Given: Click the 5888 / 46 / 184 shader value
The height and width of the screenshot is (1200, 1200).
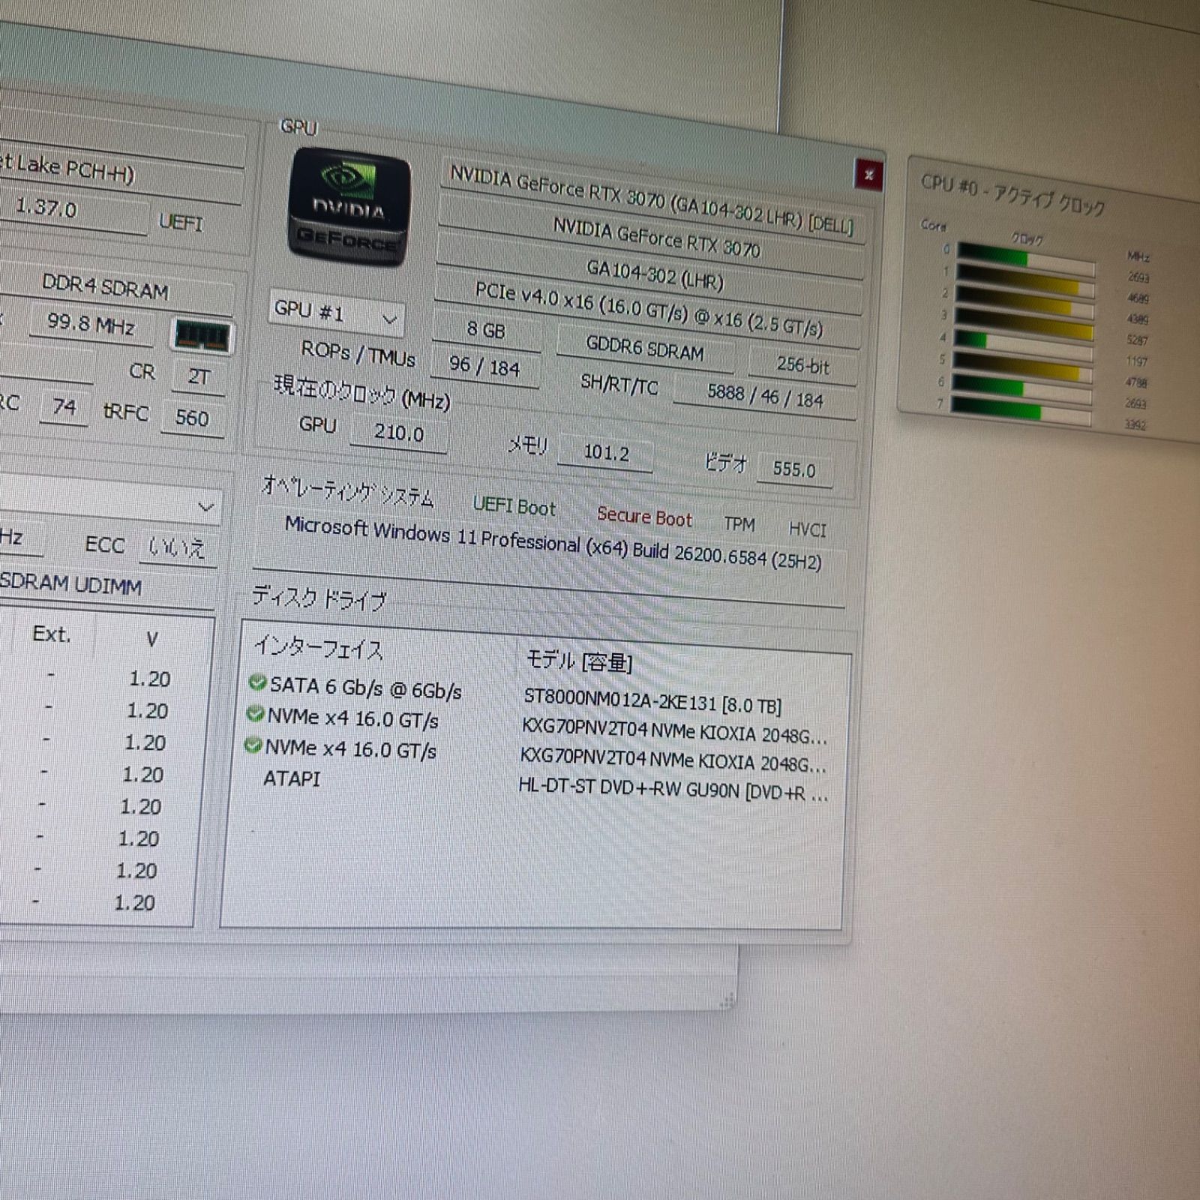Looking at the screenshot, I should (x=765, y=395).
